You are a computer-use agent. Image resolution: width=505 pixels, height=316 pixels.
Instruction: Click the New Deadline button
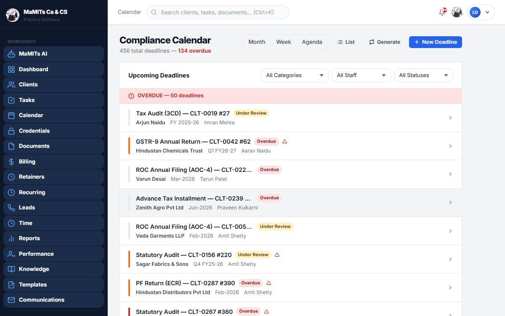click(436, 42)
